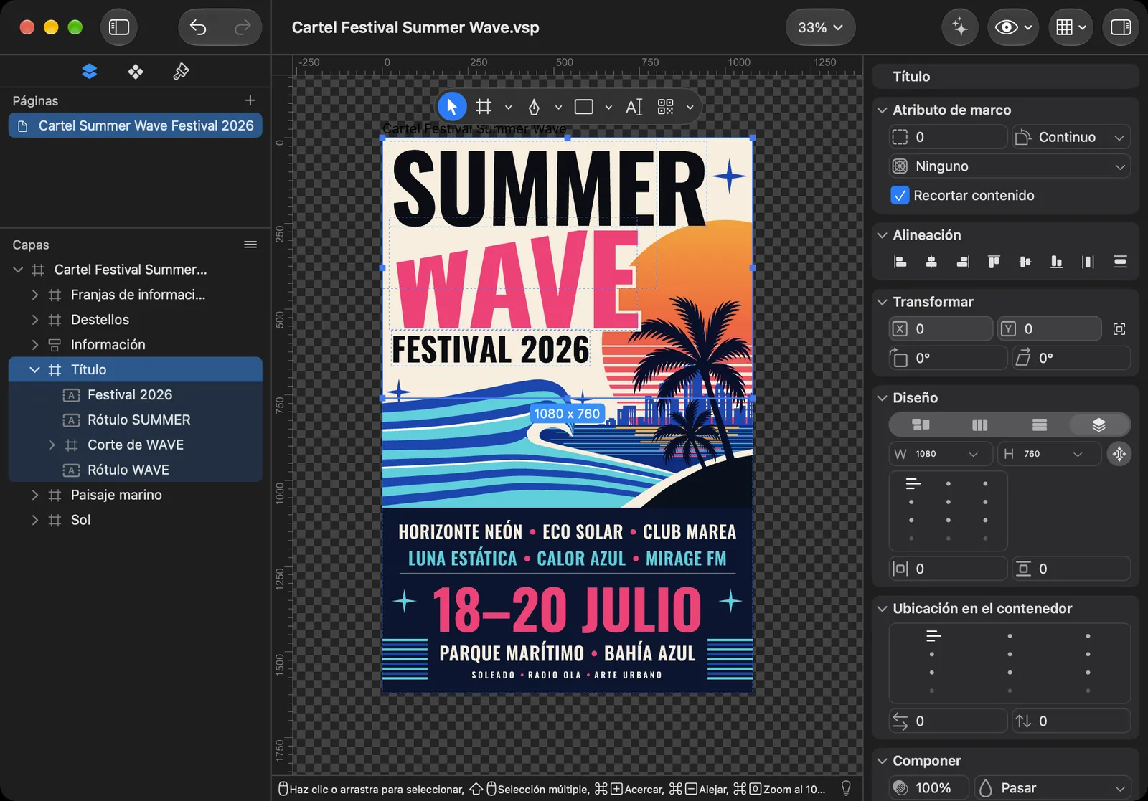Toggle the auto-size icon next to height
The image size is (1148, 801).
tap(1119, 454)
